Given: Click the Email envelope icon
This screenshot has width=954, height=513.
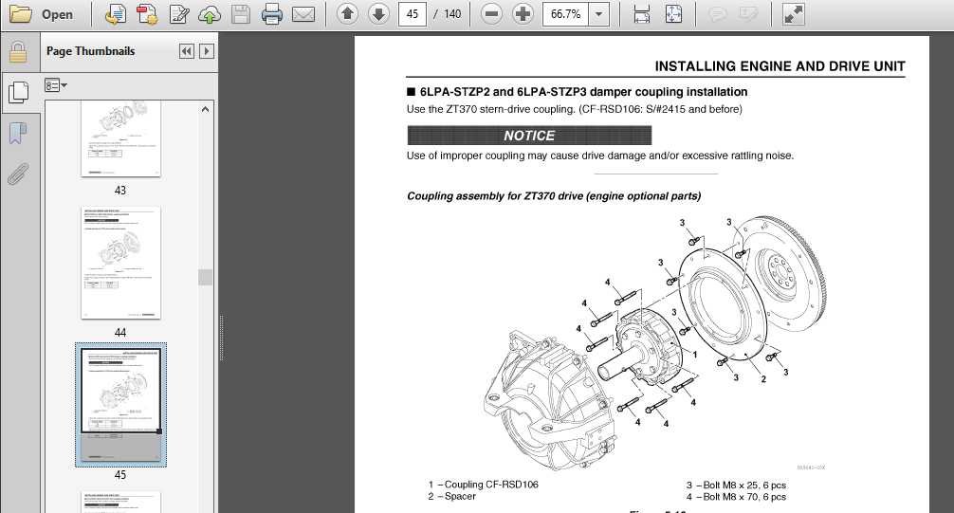Looking at the screenshot, I should (x=303, y=14).
